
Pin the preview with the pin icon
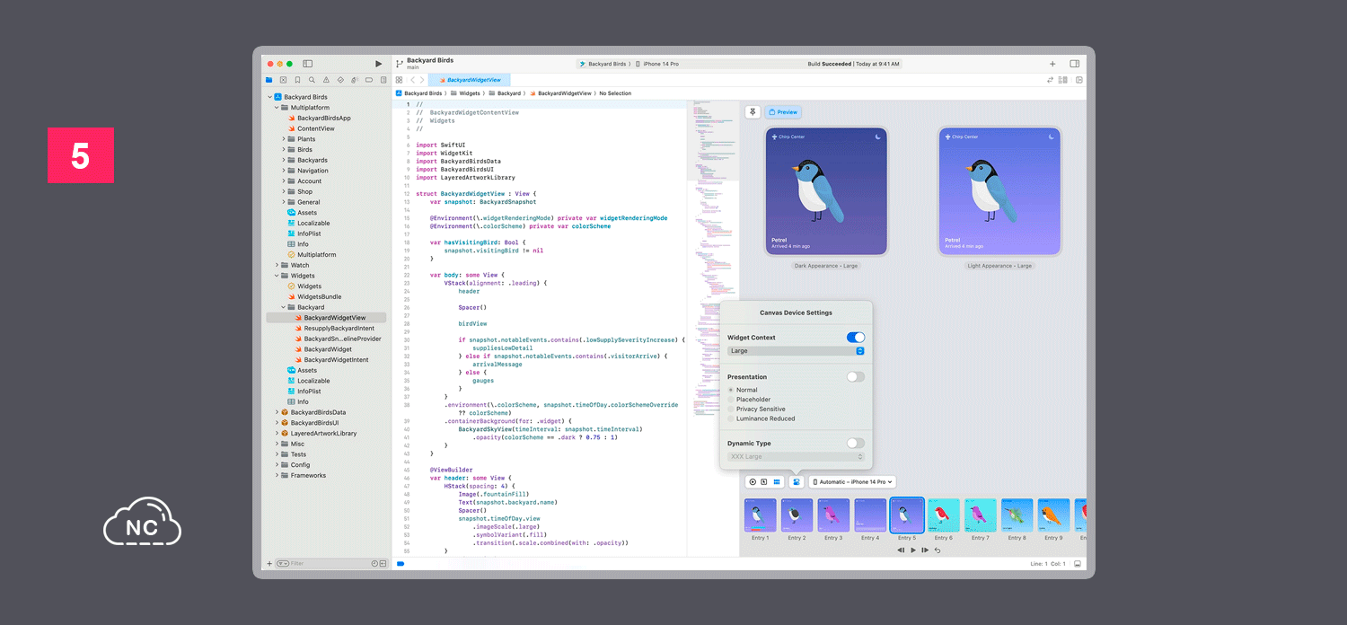[x=753, y=112]
